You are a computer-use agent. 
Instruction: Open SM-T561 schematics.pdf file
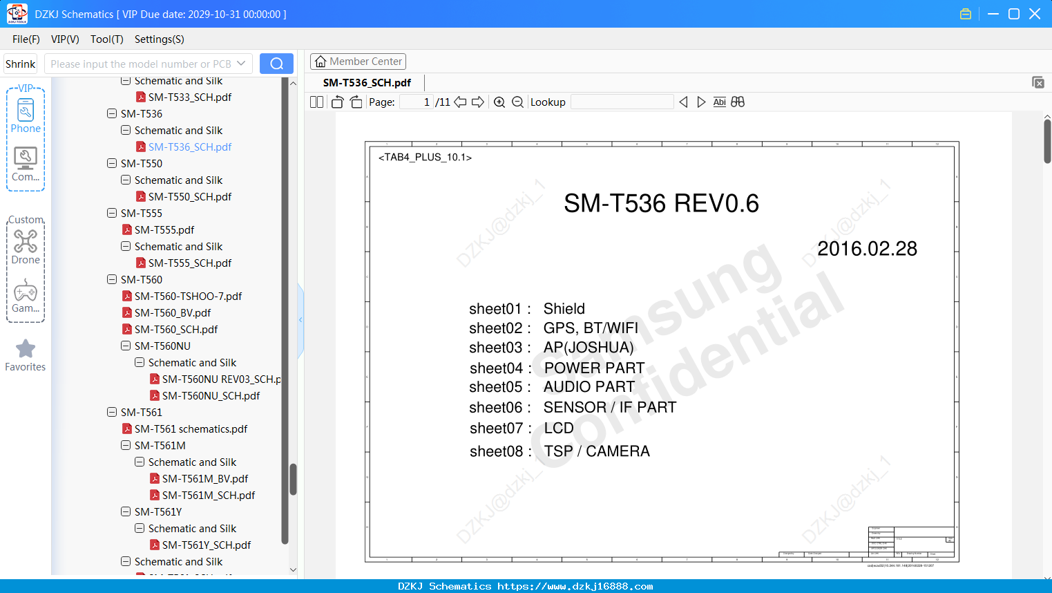[x=184, y=429]
